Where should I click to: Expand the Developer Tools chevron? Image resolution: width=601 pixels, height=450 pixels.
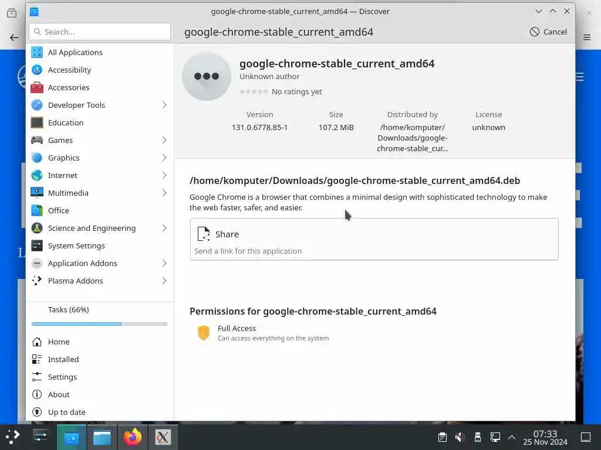[164, 105]
